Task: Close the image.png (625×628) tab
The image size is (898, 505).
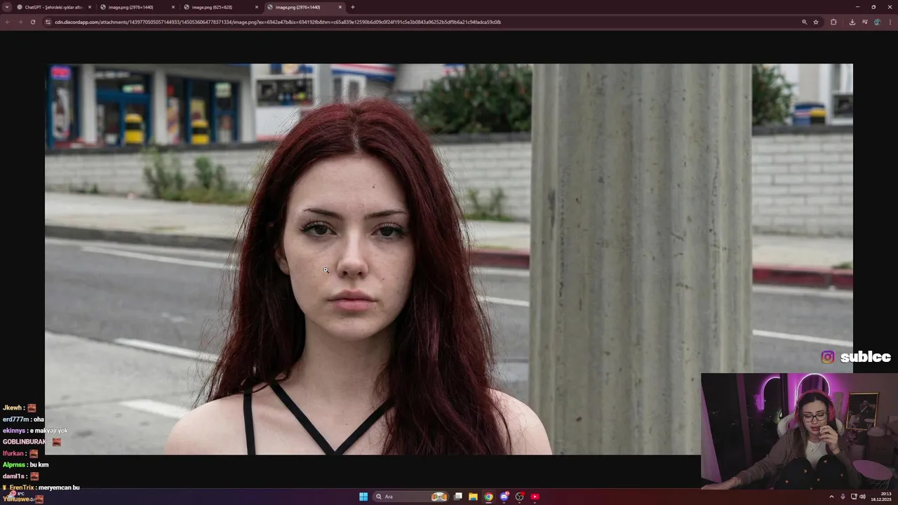Action: tap(257, 7)
